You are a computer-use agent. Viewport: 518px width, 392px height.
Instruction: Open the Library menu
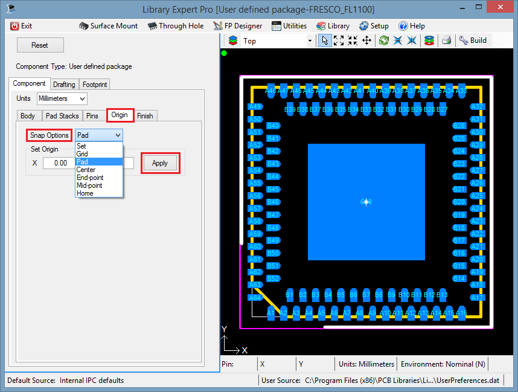333,26
